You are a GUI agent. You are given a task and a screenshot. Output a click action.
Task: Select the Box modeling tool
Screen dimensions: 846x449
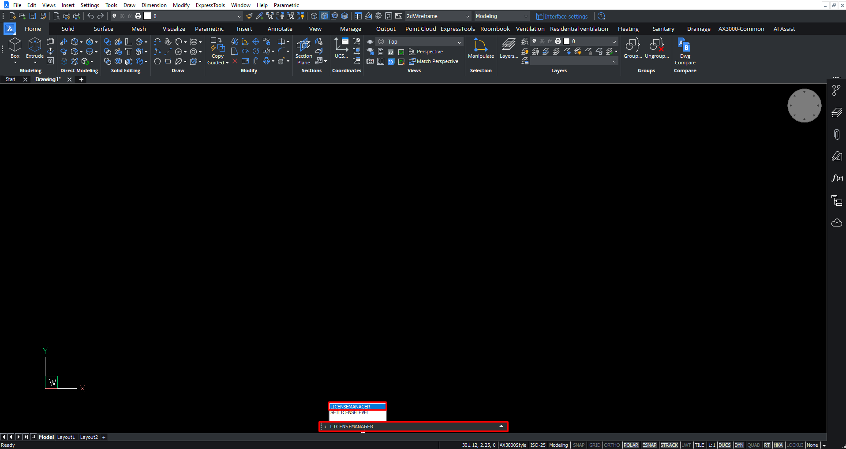[x=15, y=48]
